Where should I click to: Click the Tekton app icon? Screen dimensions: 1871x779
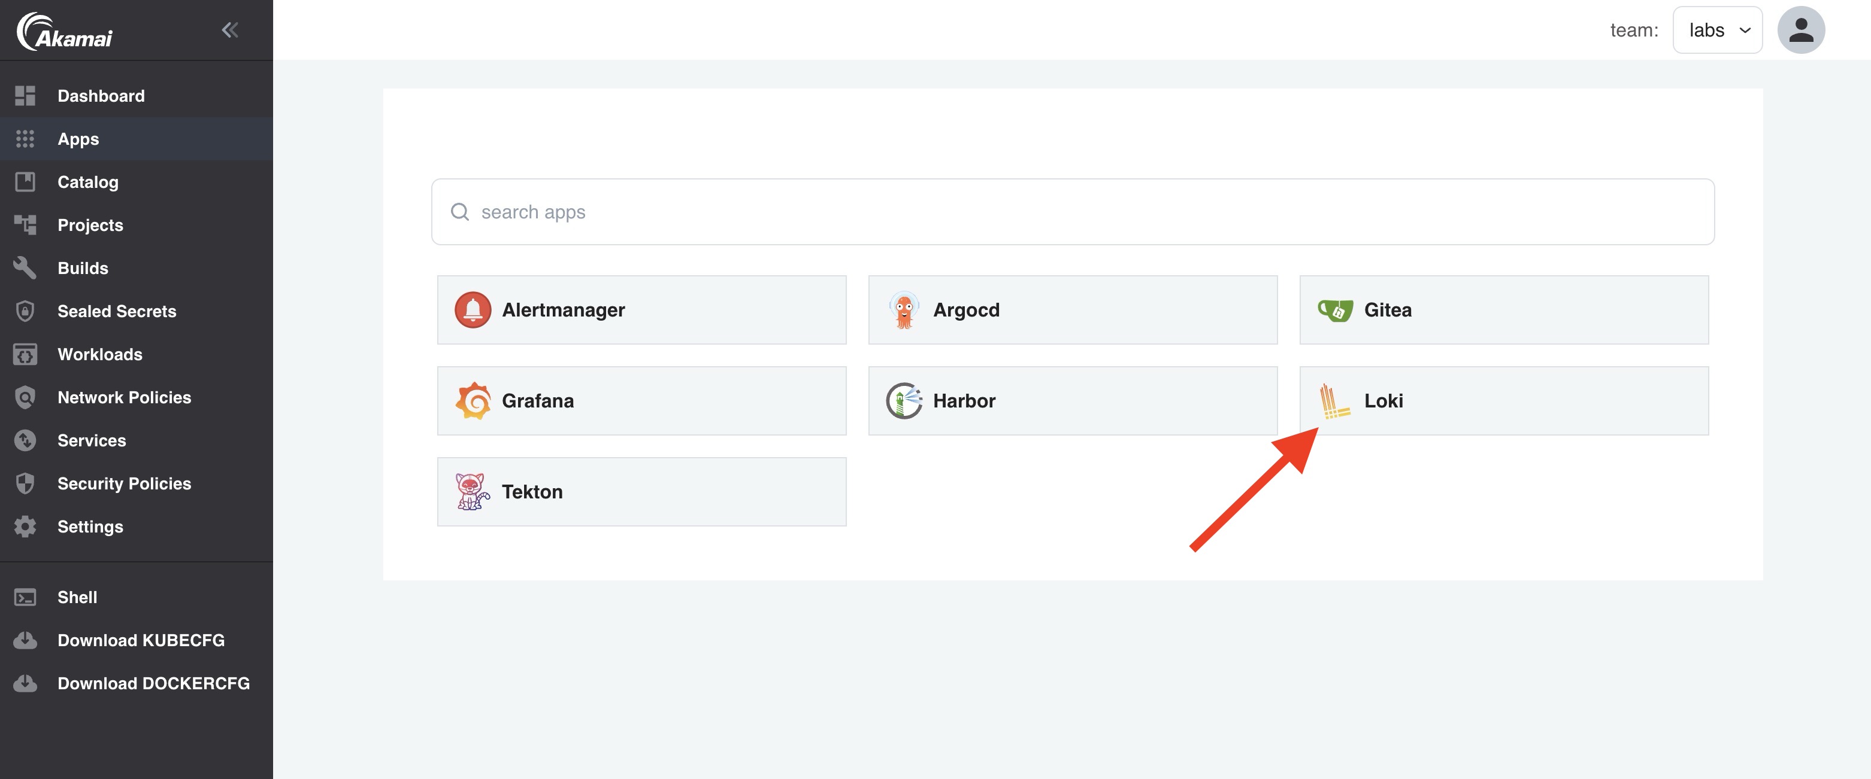[470, 491]
